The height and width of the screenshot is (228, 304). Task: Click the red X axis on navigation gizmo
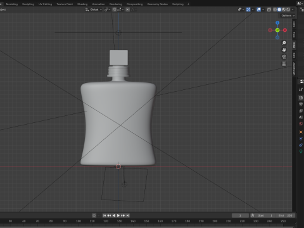coord(285,30)
